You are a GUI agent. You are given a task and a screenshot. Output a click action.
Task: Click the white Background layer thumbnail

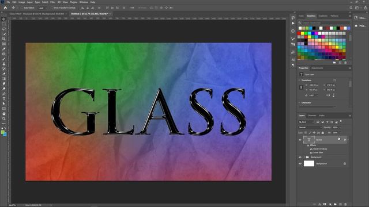[x=309, y=163]
